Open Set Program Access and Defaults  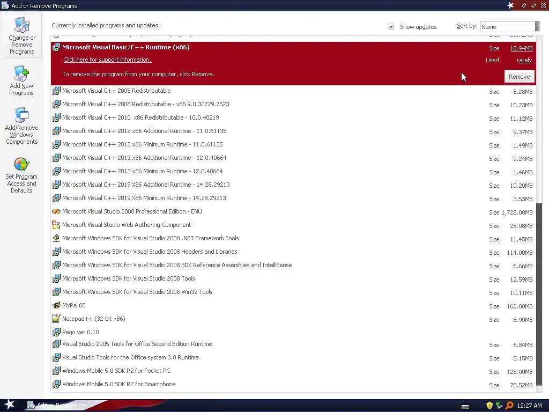click(x=21, y=175)
